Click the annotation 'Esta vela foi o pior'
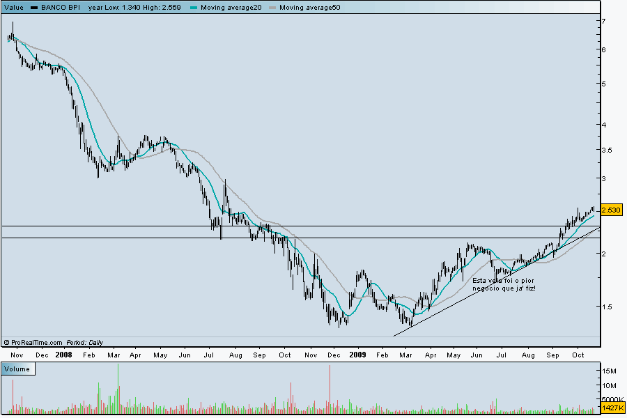Screen dimensions: 627x418 (503, 281)
